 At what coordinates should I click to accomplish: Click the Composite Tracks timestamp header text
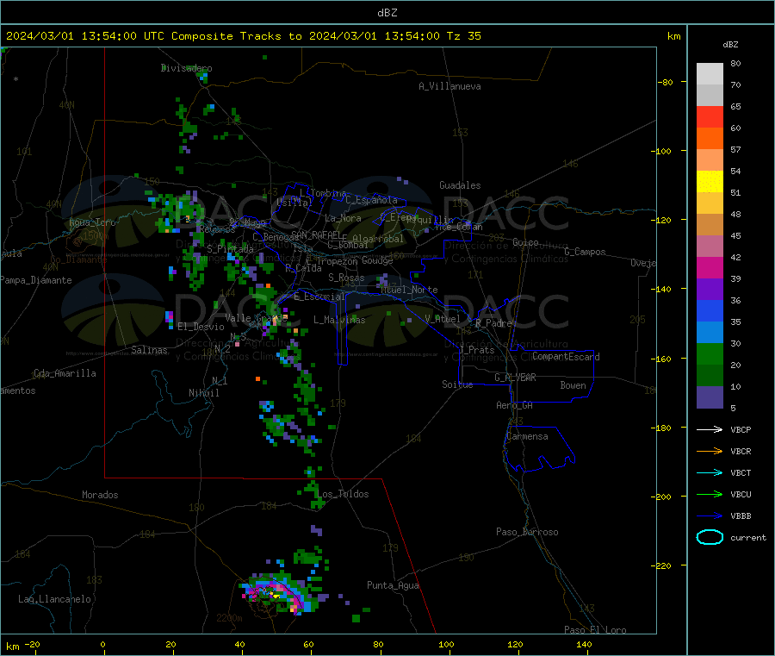click(x=244, y=36)
